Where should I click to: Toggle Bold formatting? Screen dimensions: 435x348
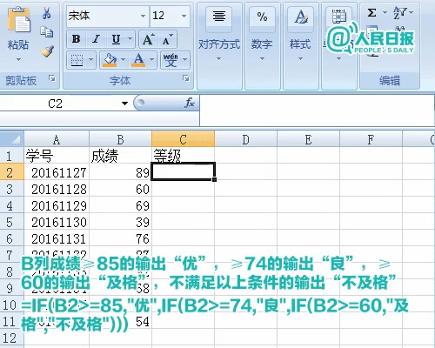point(76,39)
